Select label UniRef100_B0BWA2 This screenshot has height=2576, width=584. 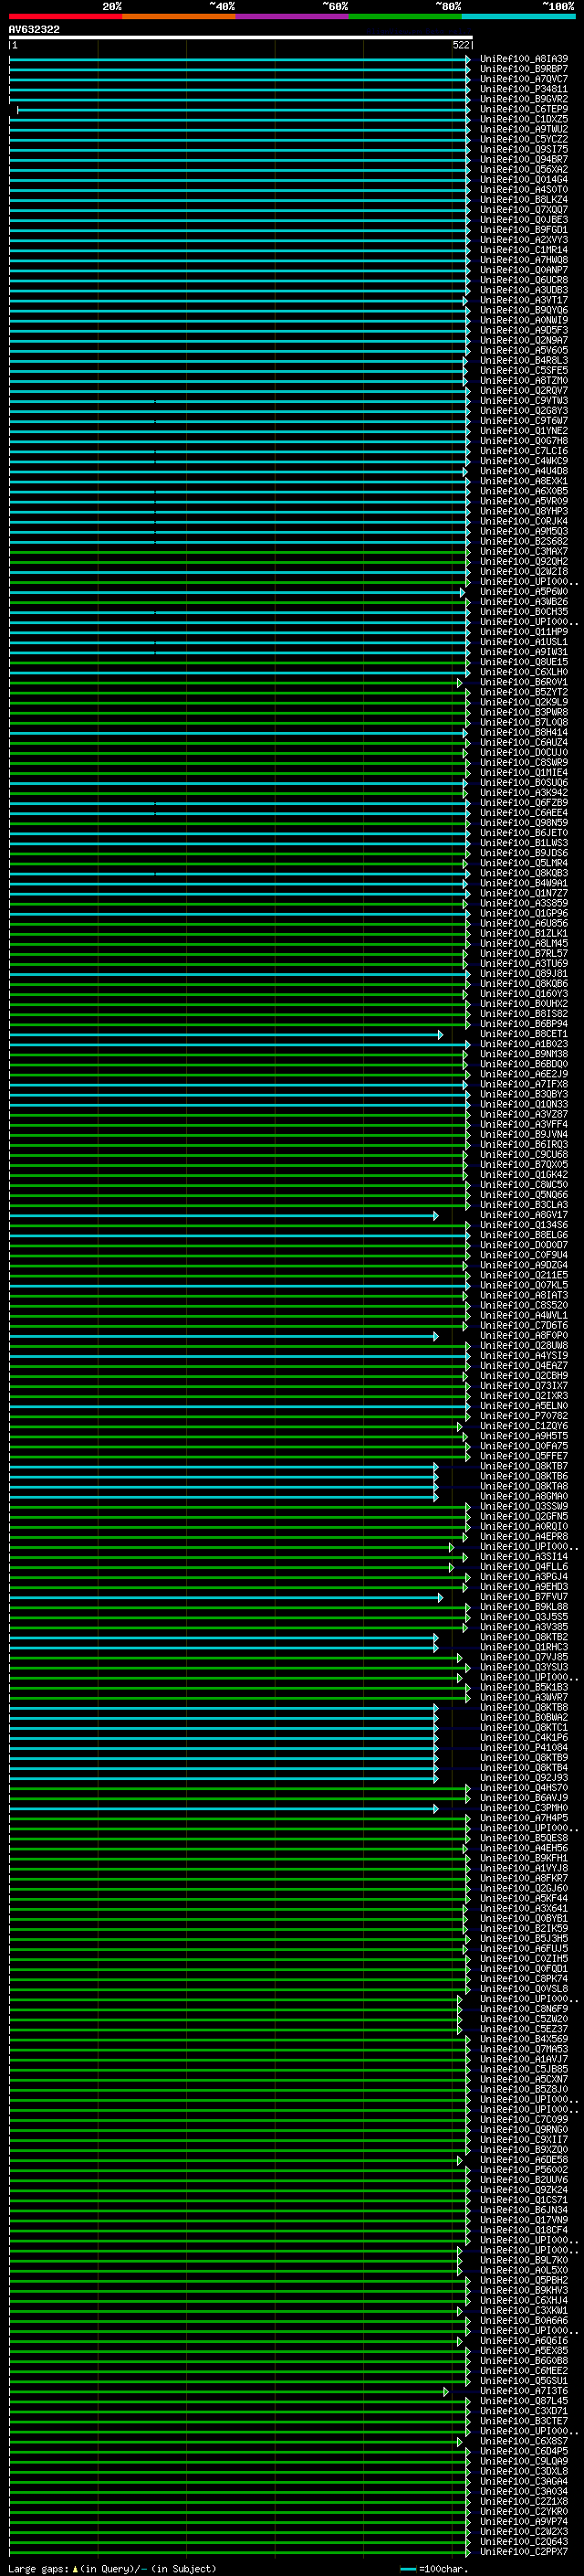tap(524, 1718)
